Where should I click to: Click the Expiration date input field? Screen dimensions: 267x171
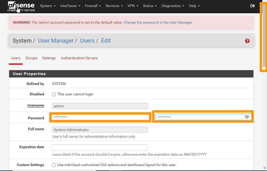pos(100,148)
